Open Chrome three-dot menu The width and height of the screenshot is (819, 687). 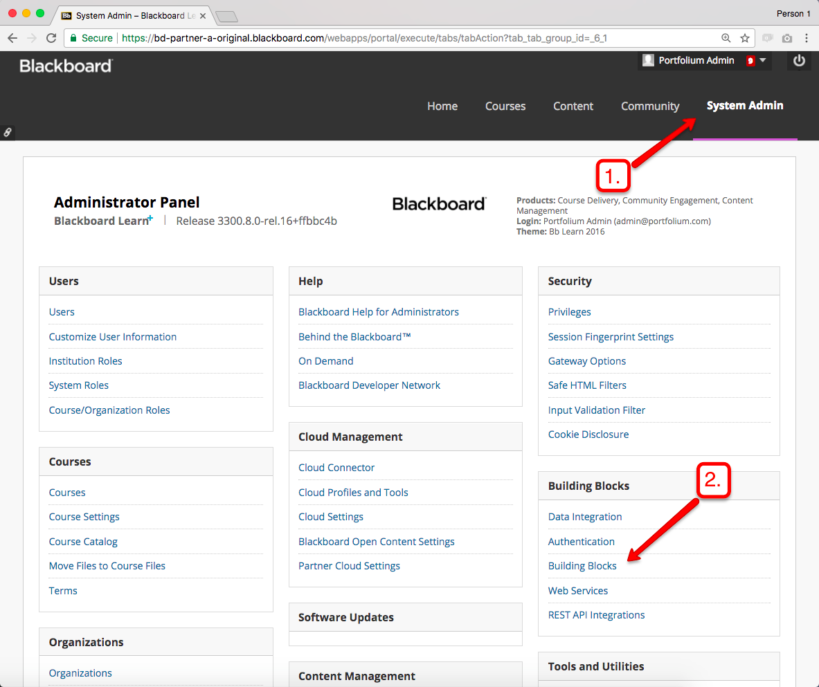point(807,38)
